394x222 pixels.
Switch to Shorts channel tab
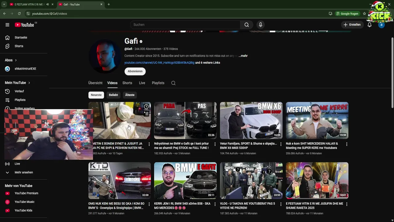pos(127,83)
